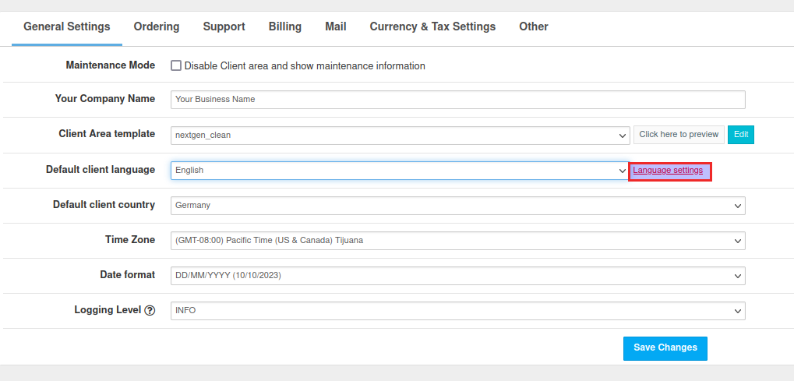
Task: Click the 'Click here to preview' button
Action: click(679, 134)
